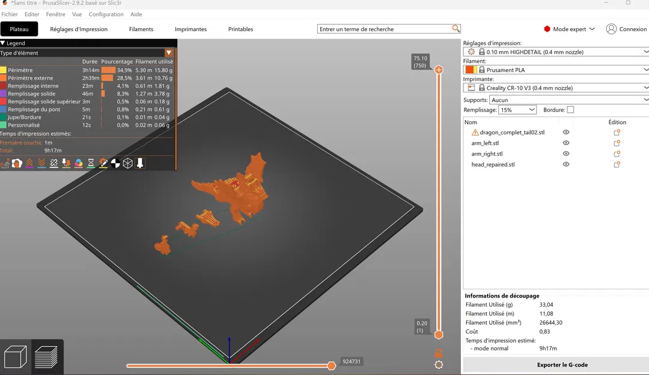
Task: Click the printer preset icon beside Creality
Action: 471,88
